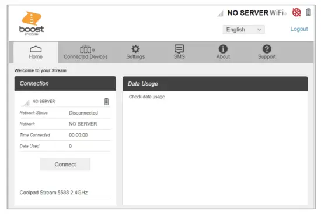
Task: Click the Connected Devices icon
Action: pos(87,49)
